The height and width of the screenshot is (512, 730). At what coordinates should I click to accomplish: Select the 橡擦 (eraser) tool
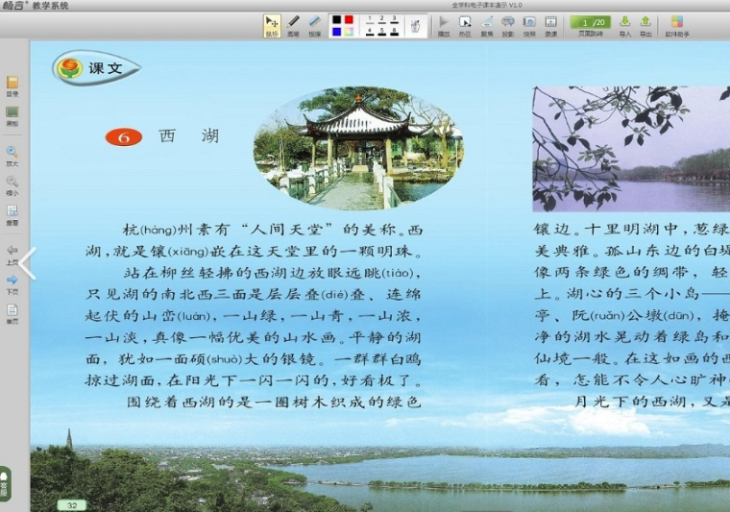click(x=314, y=23)
